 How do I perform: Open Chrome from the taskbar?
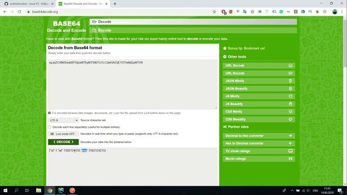click(x=50, y=190)
